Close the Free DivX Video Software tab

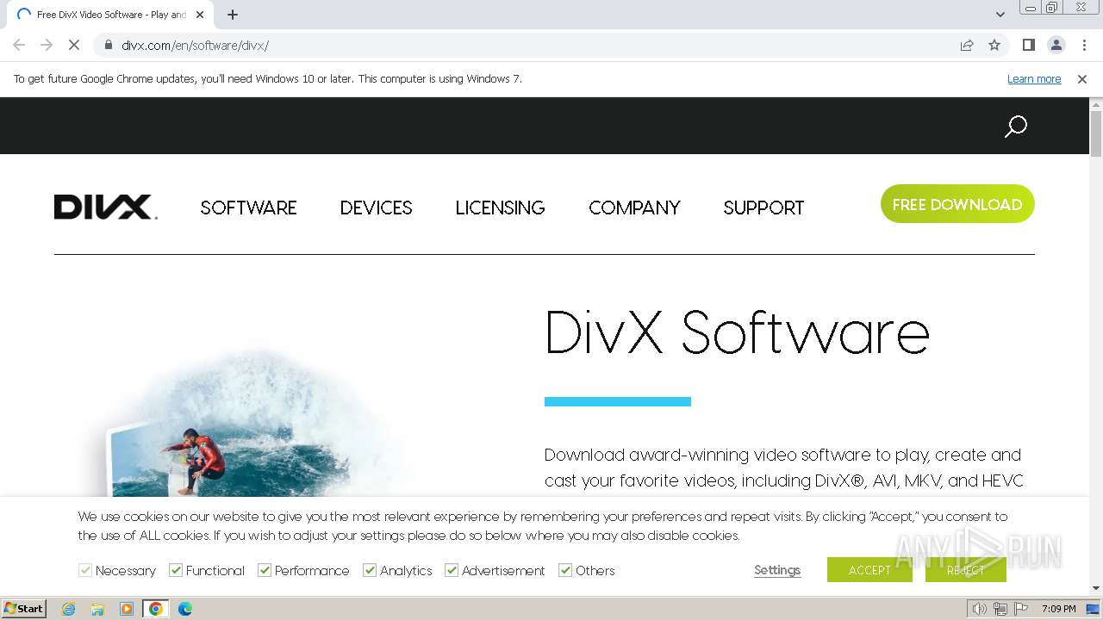200,15
